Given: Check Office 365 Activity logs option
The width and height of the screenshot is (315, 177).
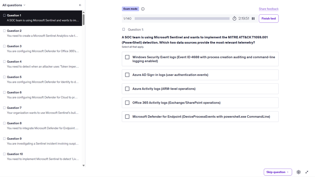Looking at the screenshot, I should point(127,103).
